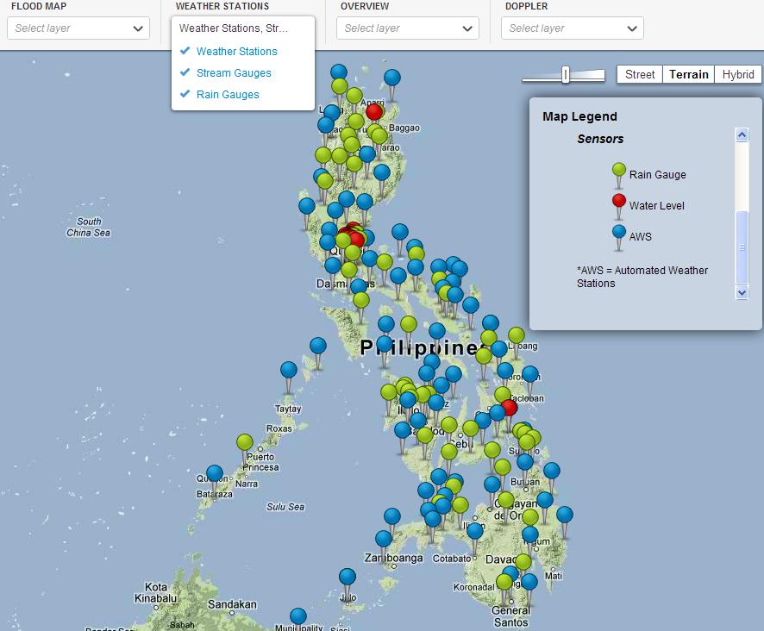This screenshot has width=764, height=631.
Task: Click the Terrain view button
Action: click(688, 74)
